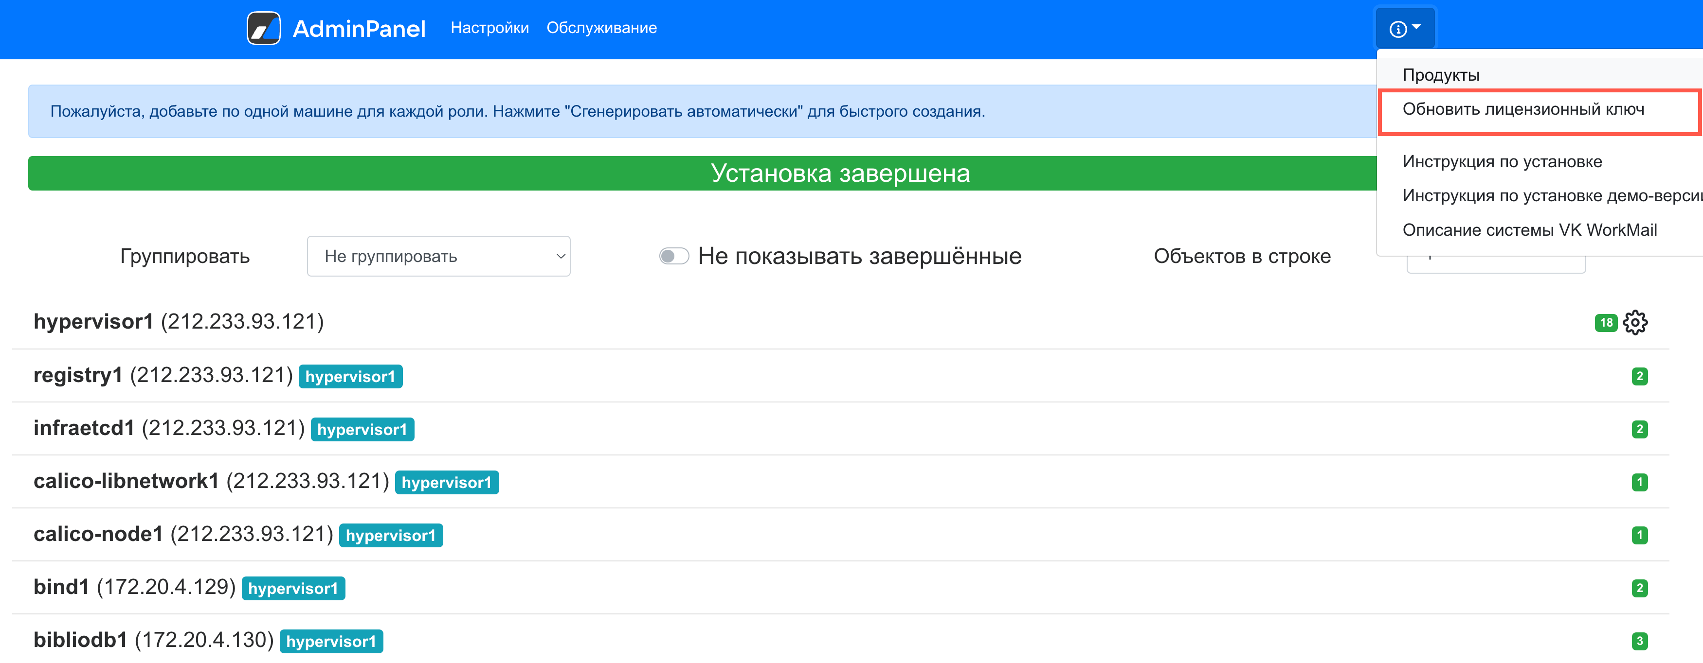Click green 18 badge on hypervisor1 row
Screen dimensions: 1703x663
click(x=1606, y=323)
